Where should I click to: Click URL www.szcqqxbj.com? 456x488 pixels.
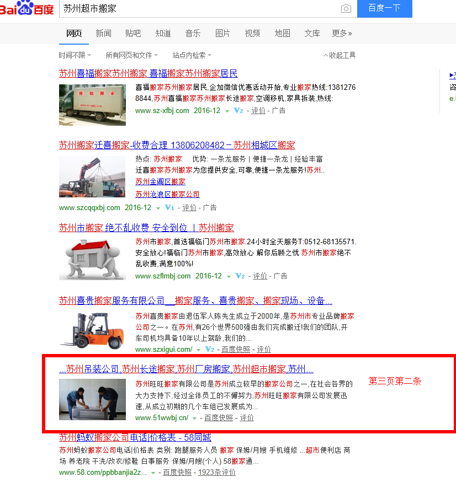click(89, 207)
